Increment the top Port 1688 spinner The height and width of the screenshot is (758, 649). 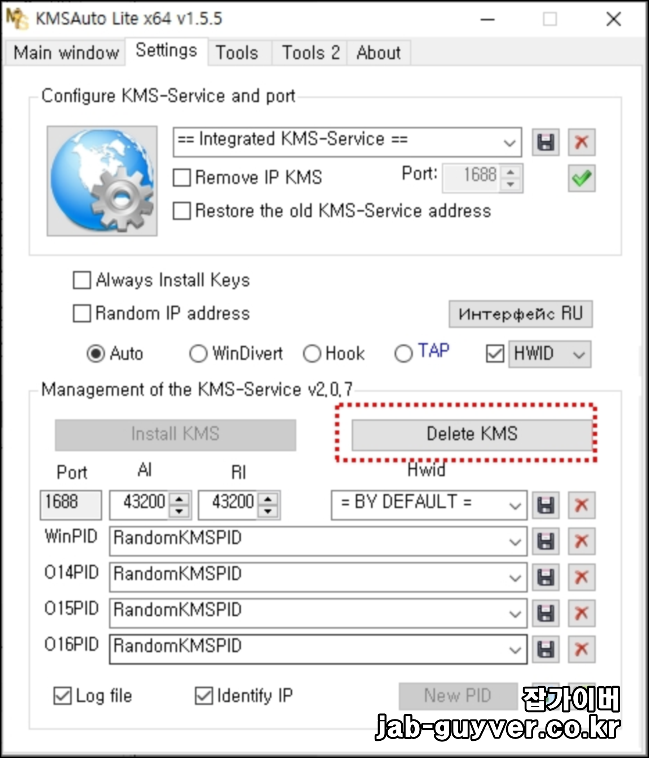pos(511,171)
